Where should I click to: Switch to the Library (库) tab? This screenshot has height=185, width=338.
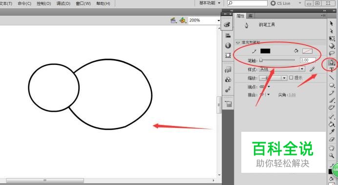(x=251, y=16)
